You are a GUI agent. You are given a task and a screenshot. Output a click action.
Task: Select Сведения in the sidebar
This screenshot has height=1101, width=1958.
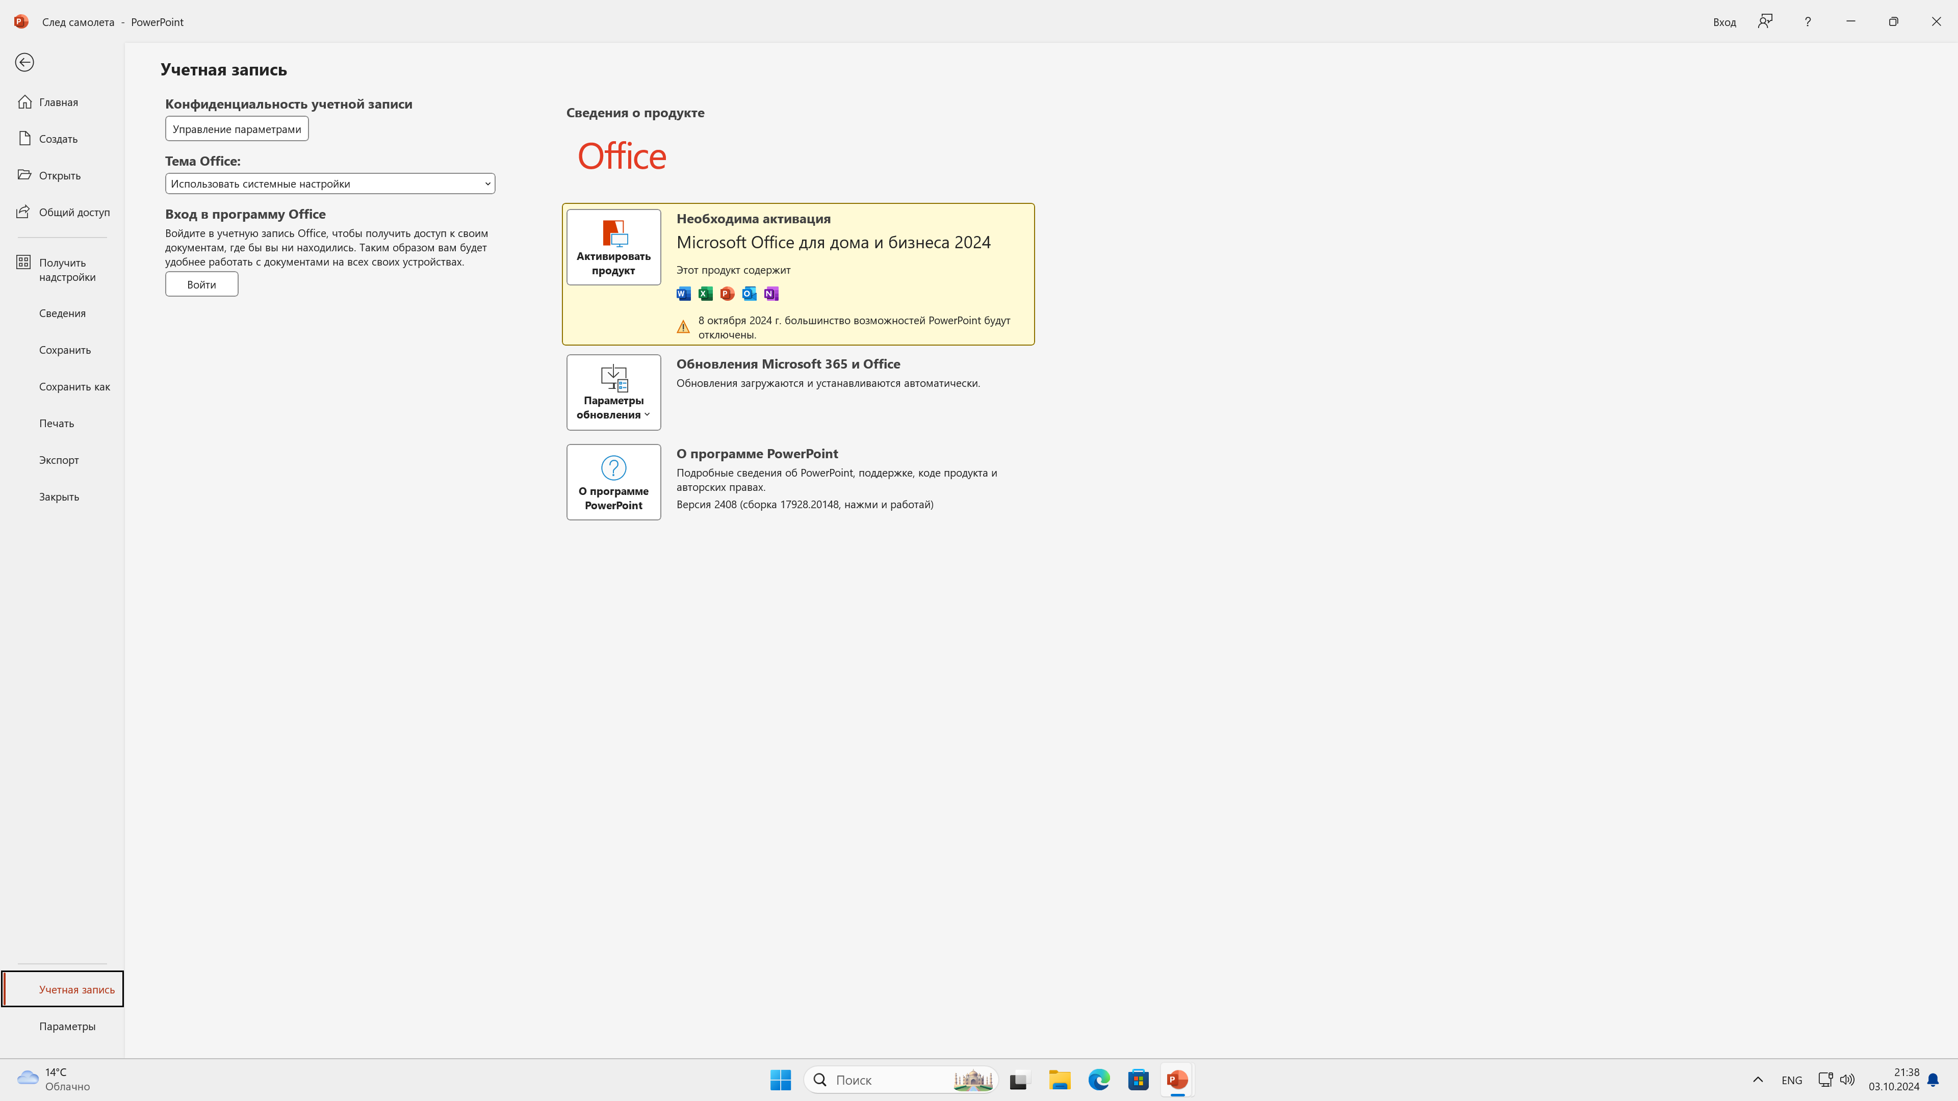62,313
